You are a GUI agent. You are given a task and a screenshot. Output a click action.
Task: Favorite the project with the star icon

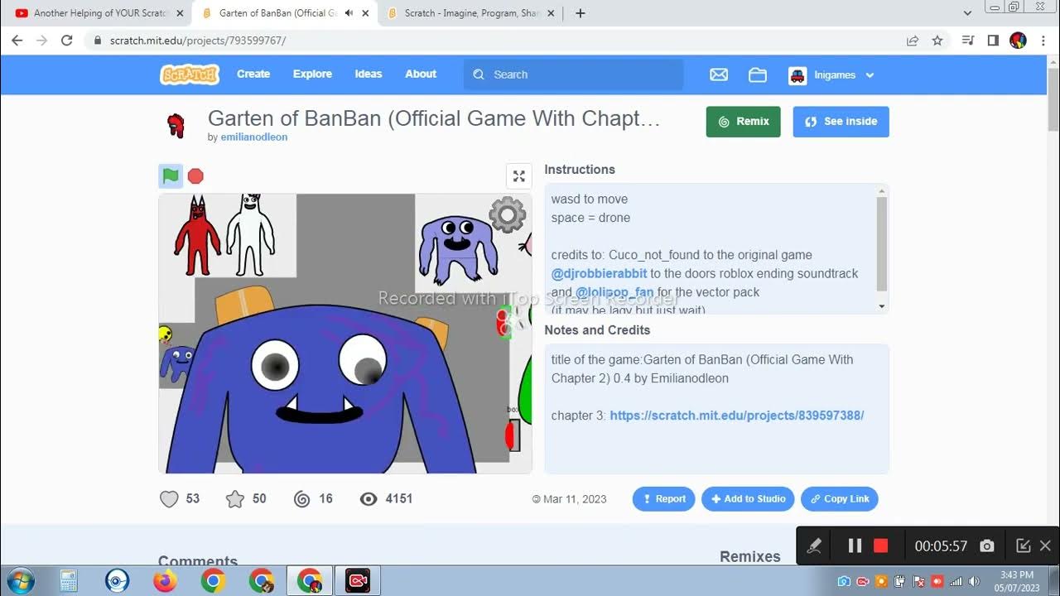point(235,498)
